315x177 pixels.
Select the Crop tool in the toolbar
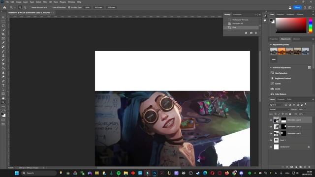coord(3,34)
